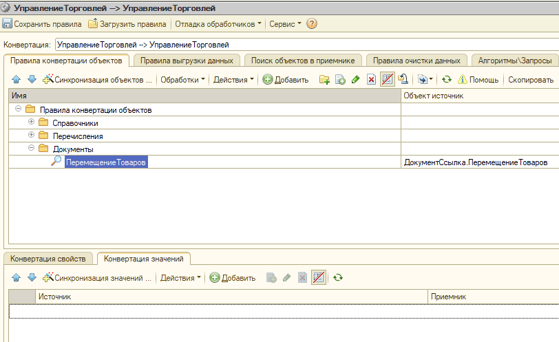Click the greyed delete X icon in lower toolbar
This screenshot has width=559, height=342.
pos(302,277)
